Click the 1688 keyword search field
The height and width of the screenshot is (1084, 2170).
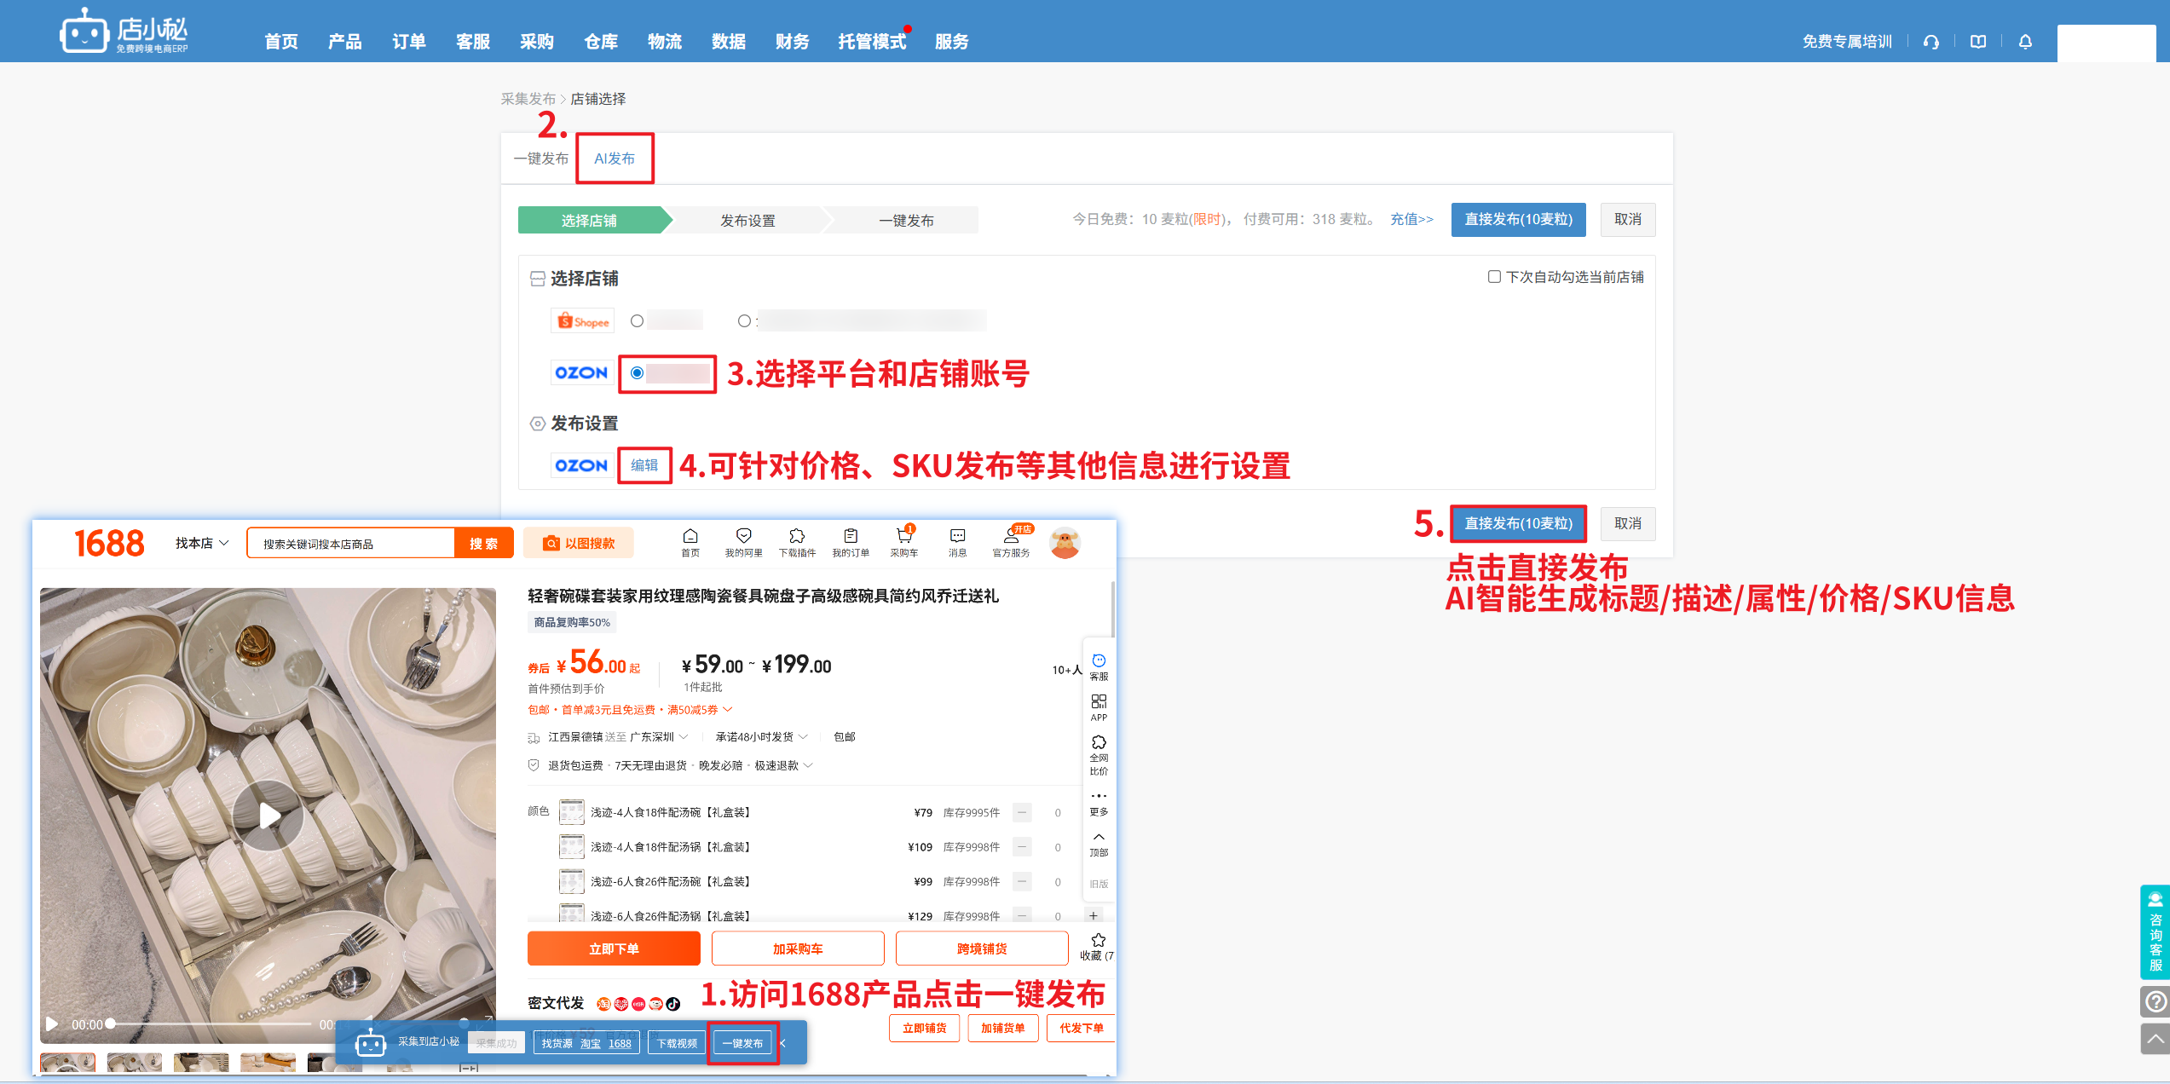coord(351,543)
